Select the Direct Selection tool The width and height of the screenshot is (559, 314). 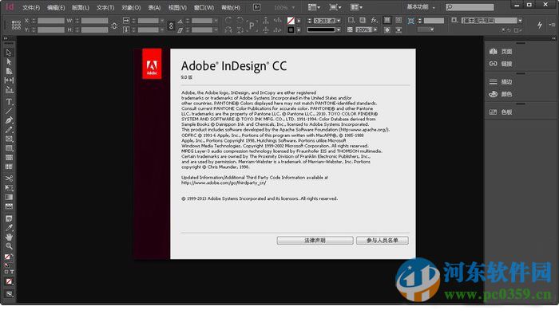point(9,62)
